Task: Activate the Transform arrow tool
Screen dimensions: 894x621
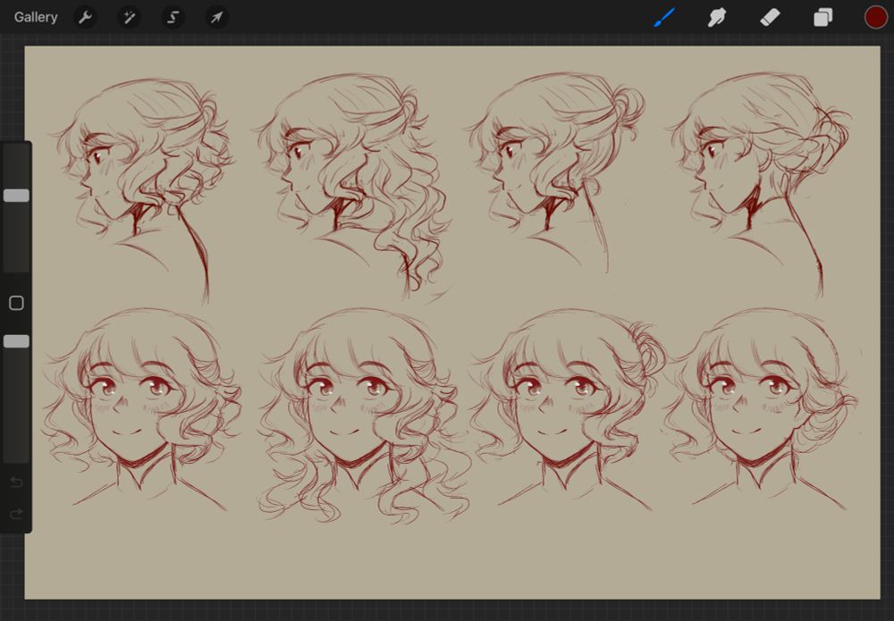Action: tap(216, 17)
